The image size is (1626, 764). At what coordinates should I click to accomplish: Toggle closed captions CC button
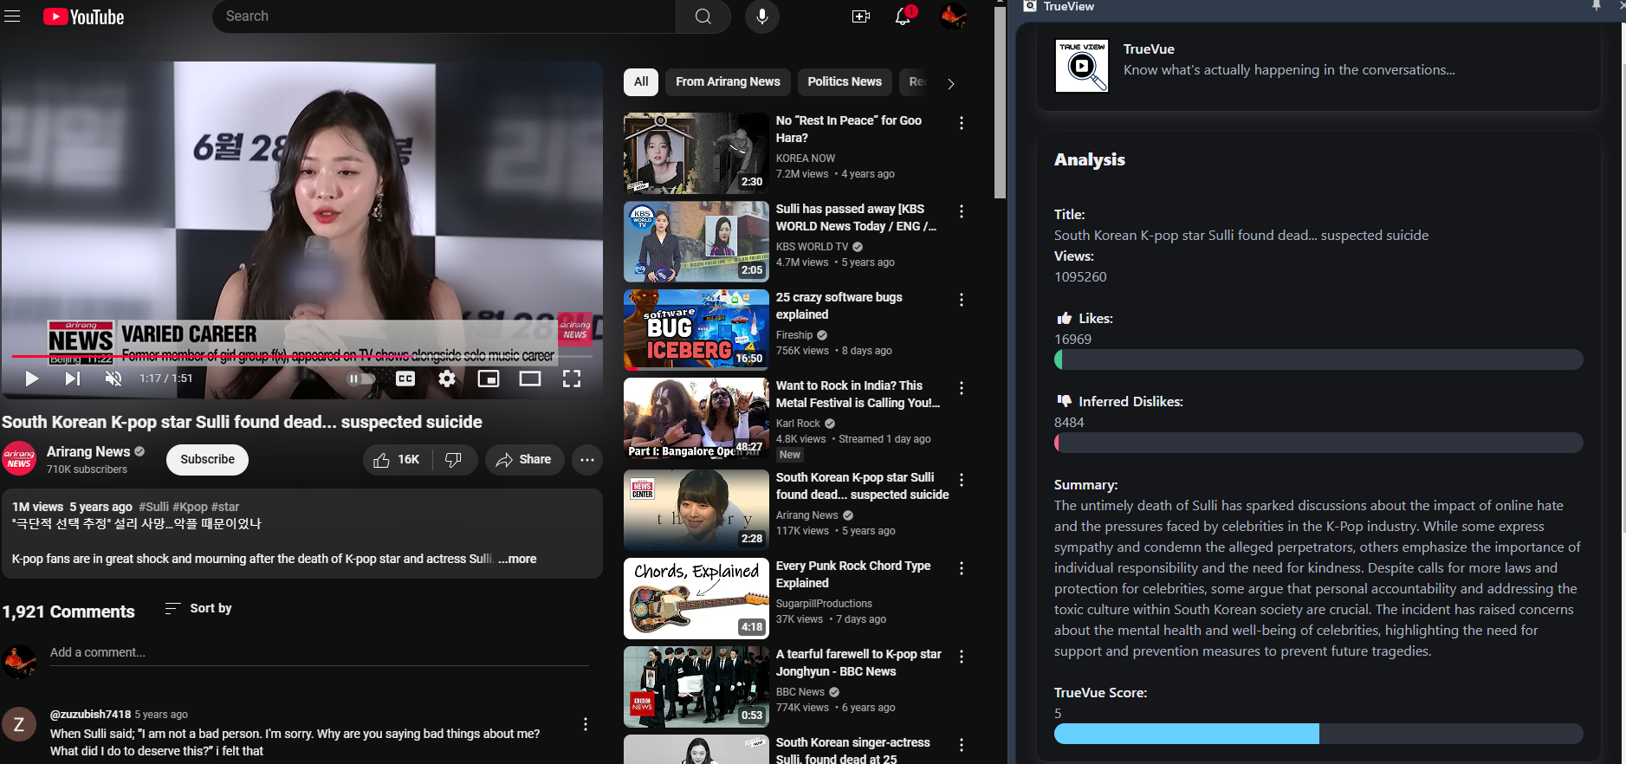click(x=405, y=379)
